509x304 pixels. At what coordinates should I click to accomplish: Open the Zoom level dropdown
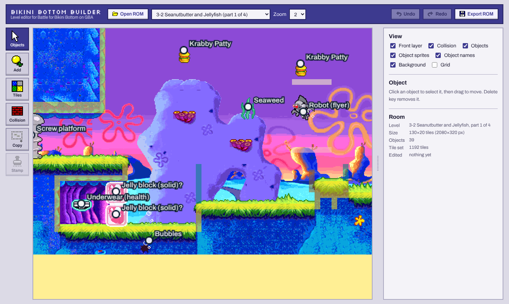pyautogui.click(x=297, y=14)
